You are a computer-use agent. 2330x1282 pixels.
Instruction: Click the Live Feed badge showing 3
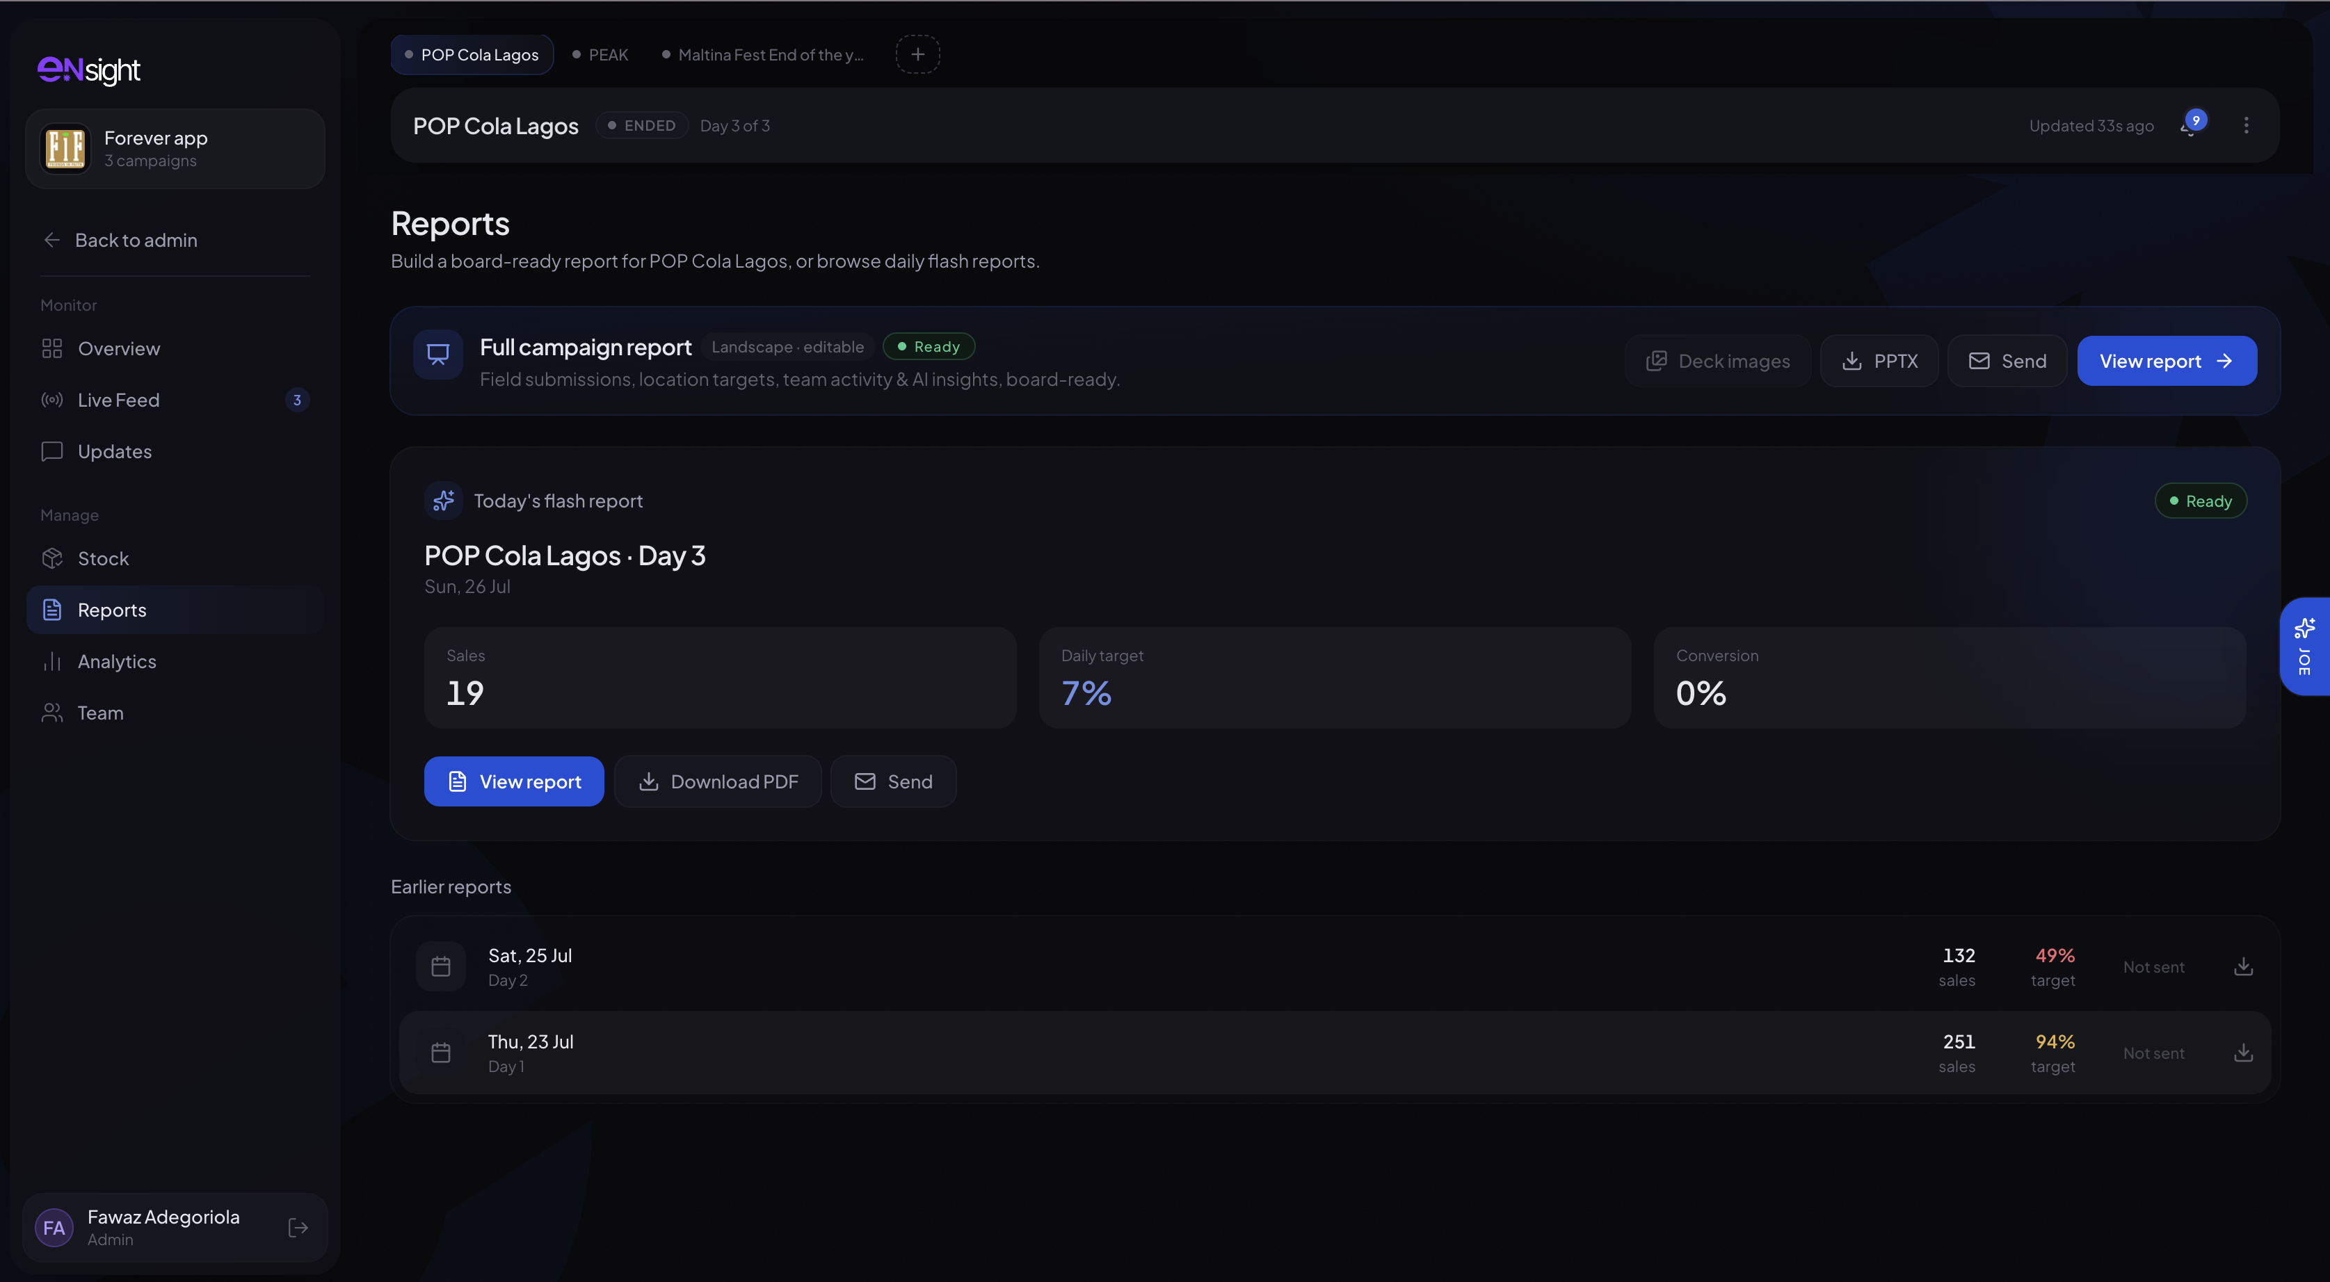297,400
